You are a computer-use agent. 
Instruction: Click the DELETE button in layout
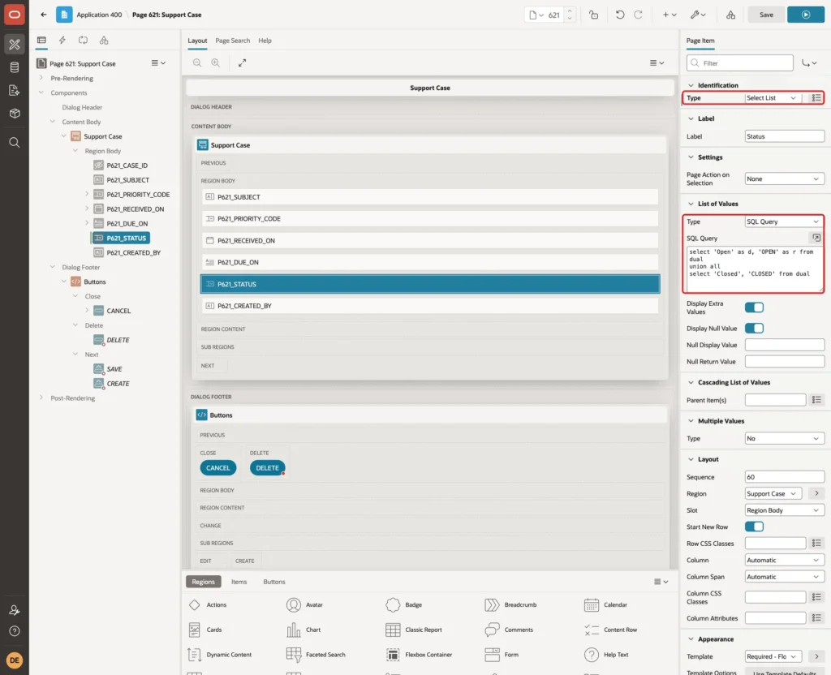267,468
